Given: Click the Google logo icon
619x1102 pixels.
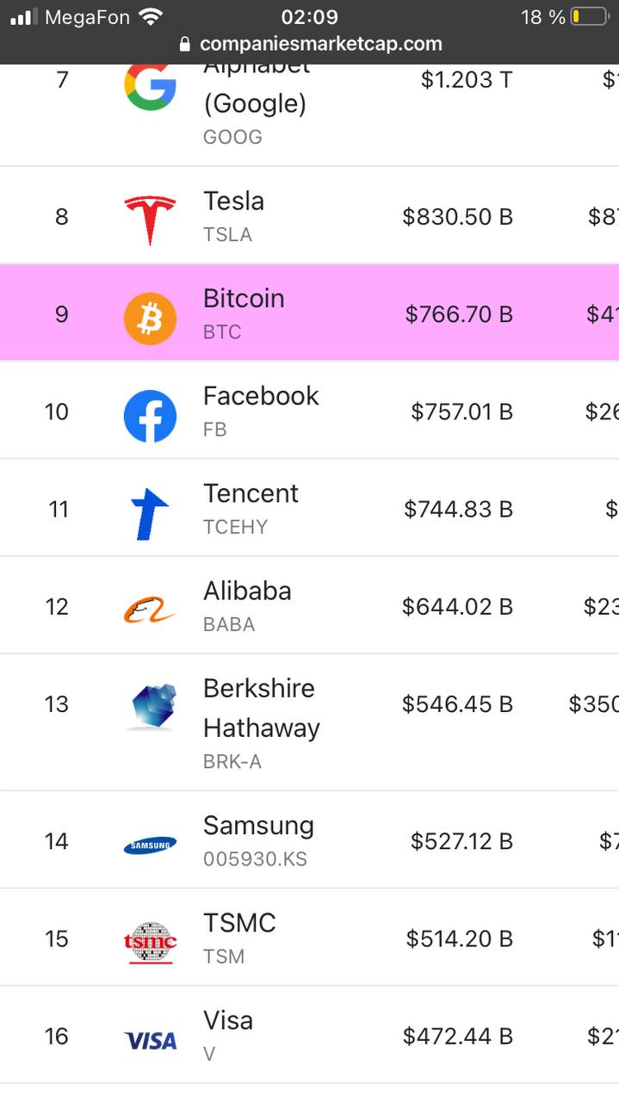Looking at the screenshot, I should [150, 85].
